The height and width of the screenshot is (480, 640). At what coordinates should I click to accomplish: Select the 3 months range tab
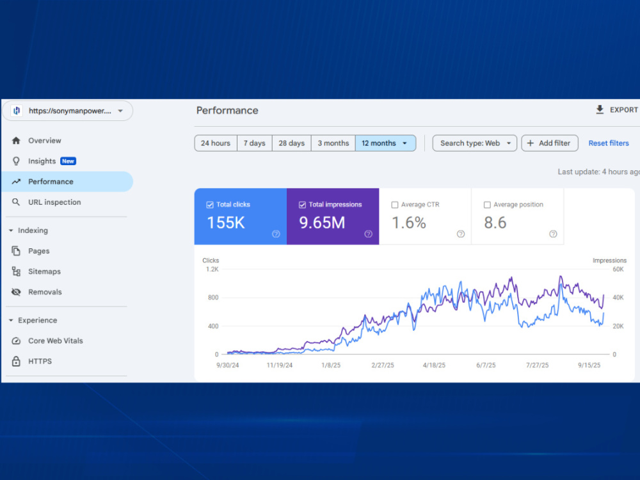(333, 143)
